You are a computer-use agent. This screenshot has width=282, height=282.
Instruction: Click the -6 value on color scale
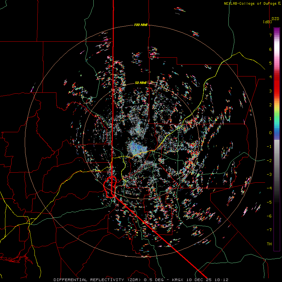[269, 216]
